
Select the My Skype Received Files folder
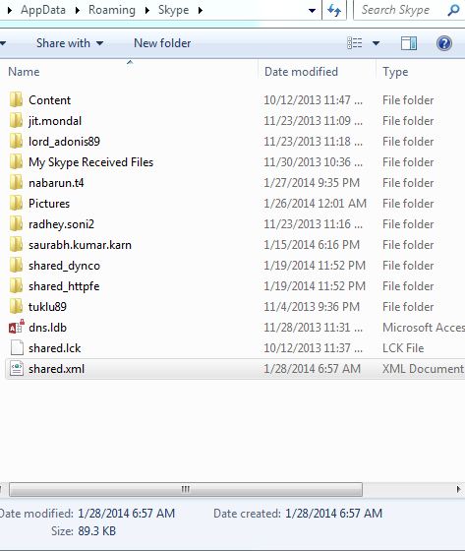click(x=91, y=162)
